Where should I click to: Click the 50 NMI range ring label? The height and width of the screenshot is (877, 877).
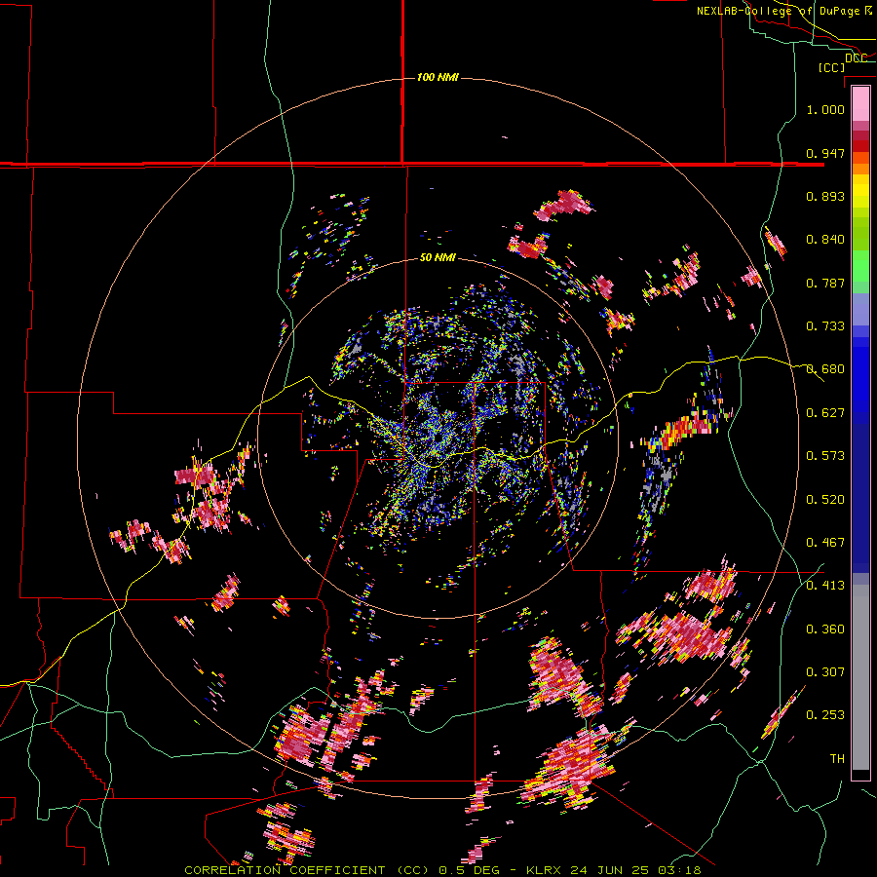pos(438,258)
